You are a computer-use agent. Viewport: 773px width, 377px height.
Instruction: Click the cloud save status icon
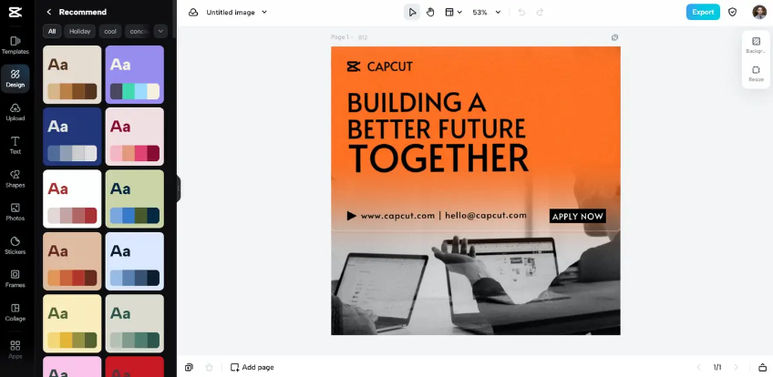coord(193,13)
